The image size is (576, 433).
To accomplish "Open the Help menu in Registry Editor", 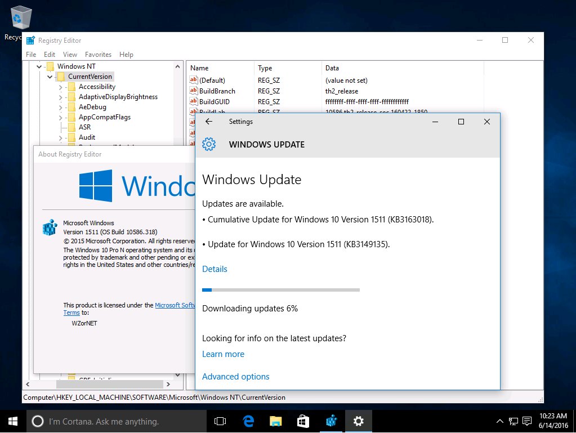I will (x=126, y=55).
